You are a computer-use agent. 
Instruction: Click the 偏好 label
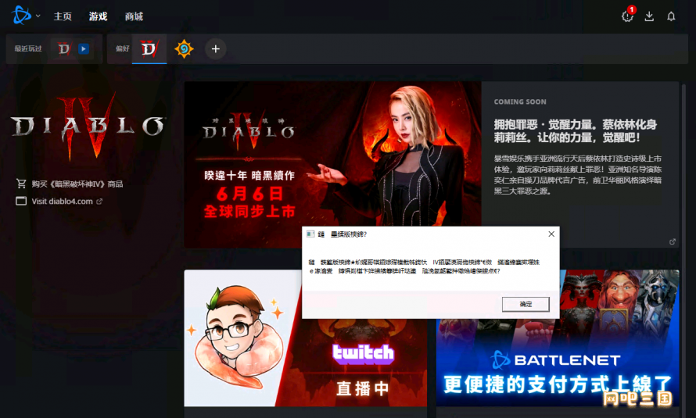click(x=122, y=48)
